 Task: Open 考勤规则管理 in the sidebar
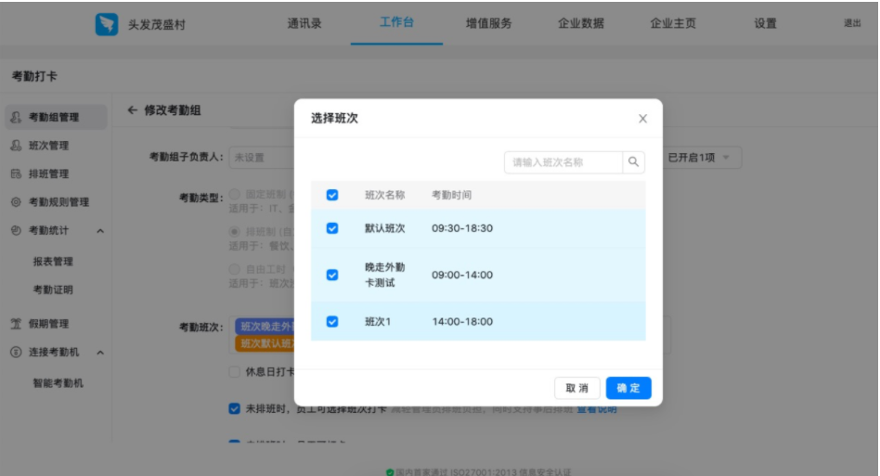[58, 202]
